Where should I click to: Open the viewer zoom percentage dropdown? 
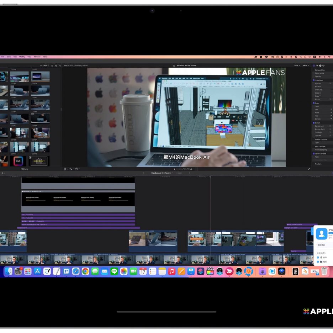click(x=297, y=65)
